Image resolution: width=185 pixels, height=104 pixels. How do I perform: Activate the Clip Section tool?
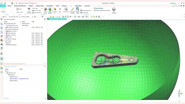tap(50, 10)
